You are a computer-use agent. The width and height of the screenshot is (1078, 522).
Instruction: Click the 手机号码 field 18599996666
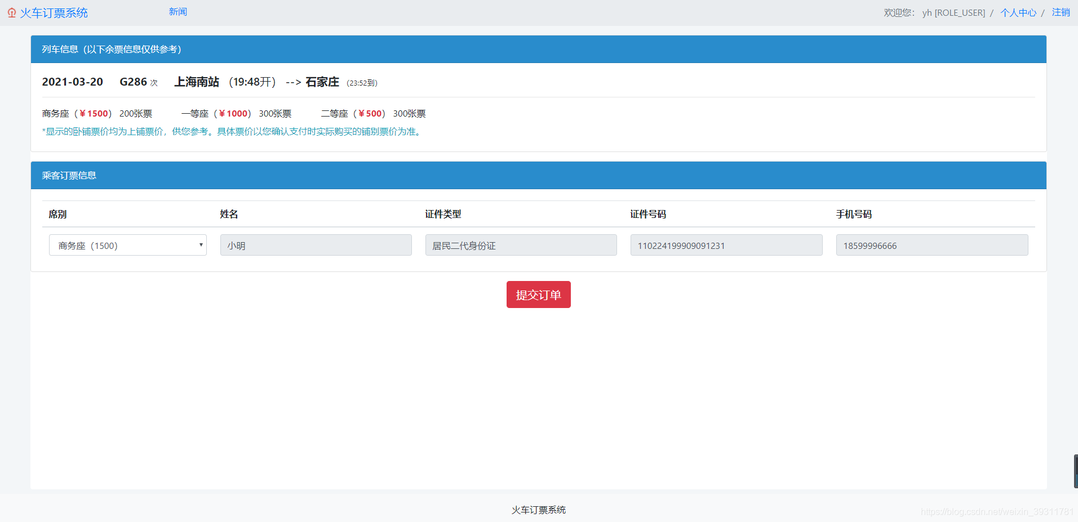pos(932,245)
